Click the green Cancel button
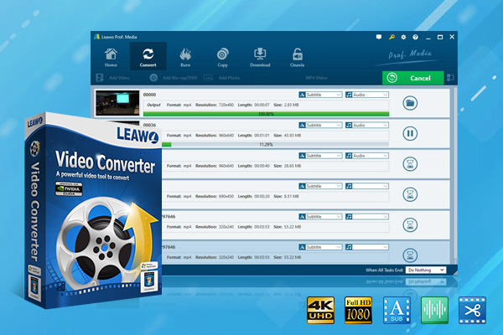This screenshot has width=503, height=335. click(412, 78)
